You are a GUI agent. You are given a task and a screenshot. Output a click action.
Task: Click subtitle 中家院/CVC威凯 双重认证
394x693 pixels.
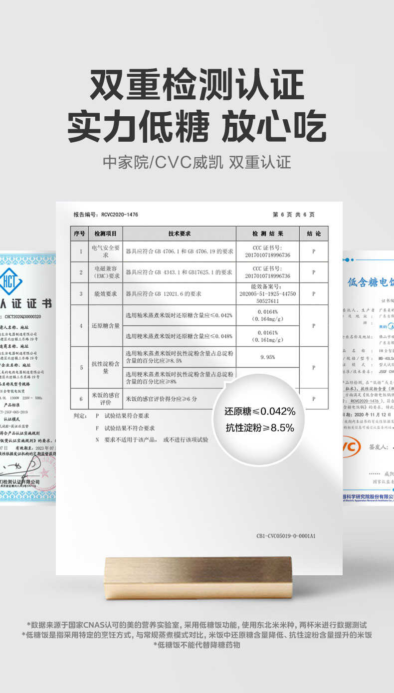click(x=197, y=162)
